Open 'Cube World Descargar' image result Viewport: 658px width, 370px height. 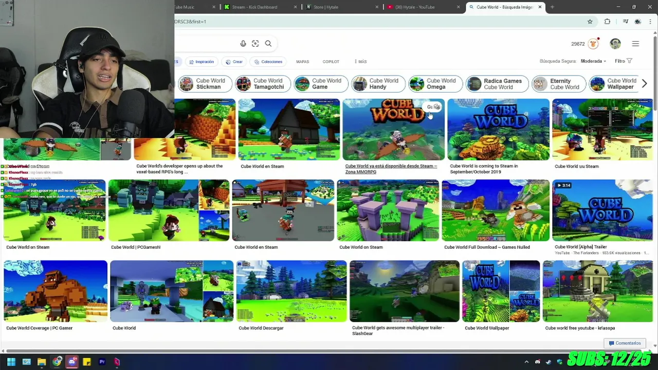coord(291,291)
